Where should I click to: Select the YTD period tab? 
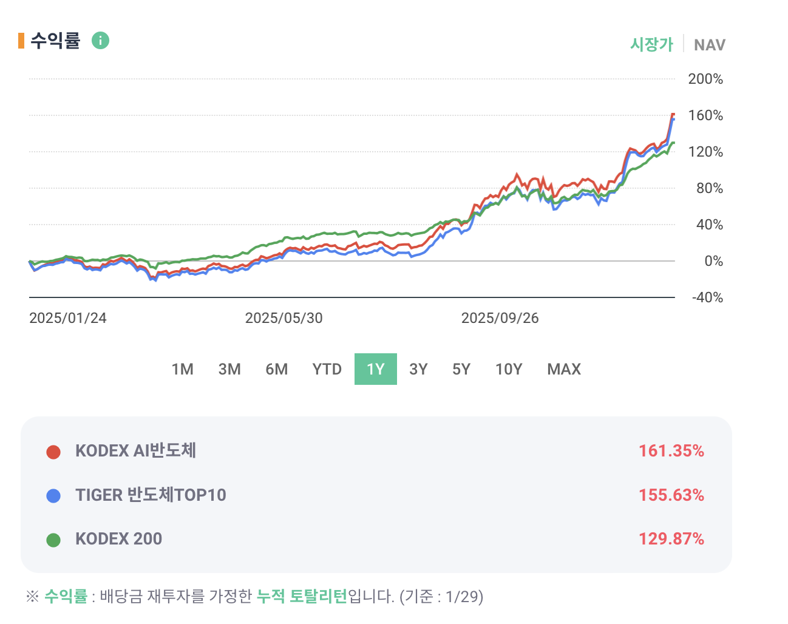click(x=327, y=369)
